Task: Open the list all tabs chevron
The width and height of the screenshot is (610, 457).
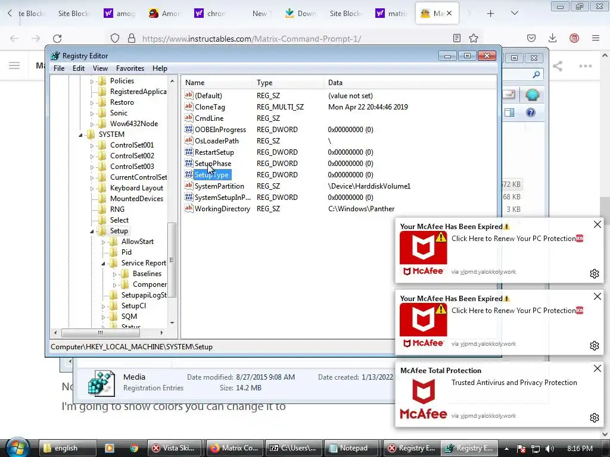Action: tap(514, 14)
